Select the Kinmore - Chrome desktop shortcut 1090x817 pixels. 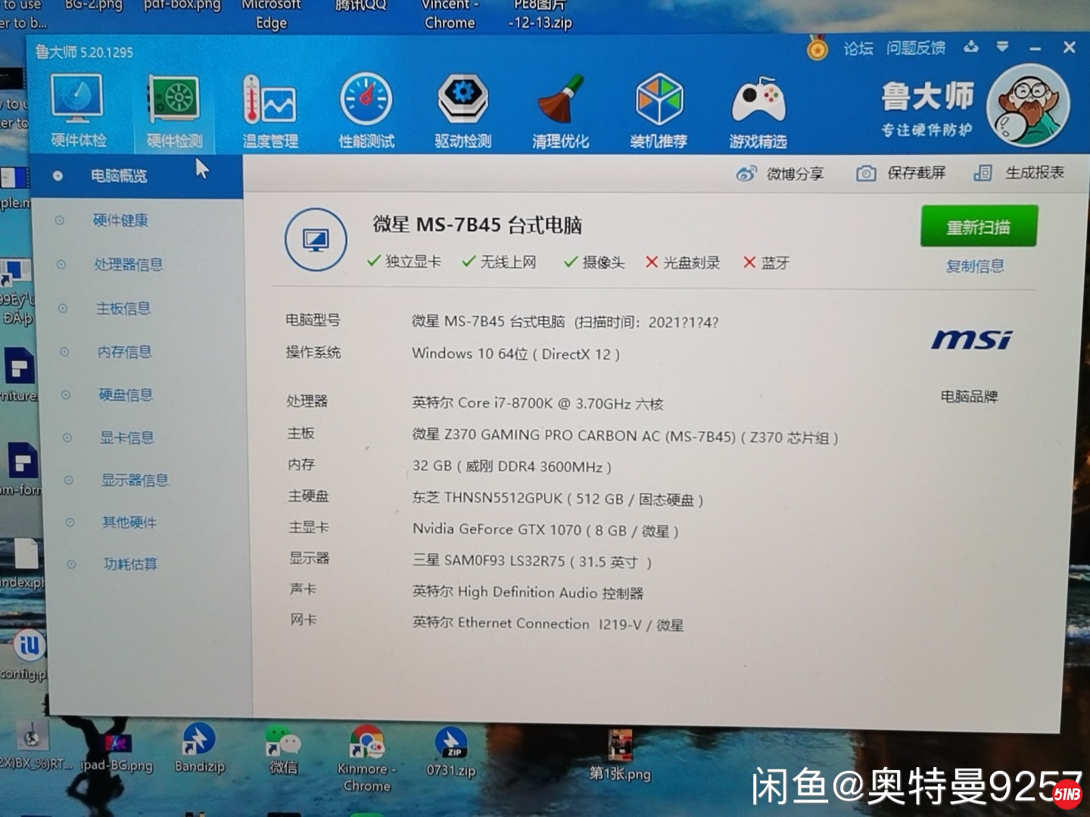(x=366, y=759)
